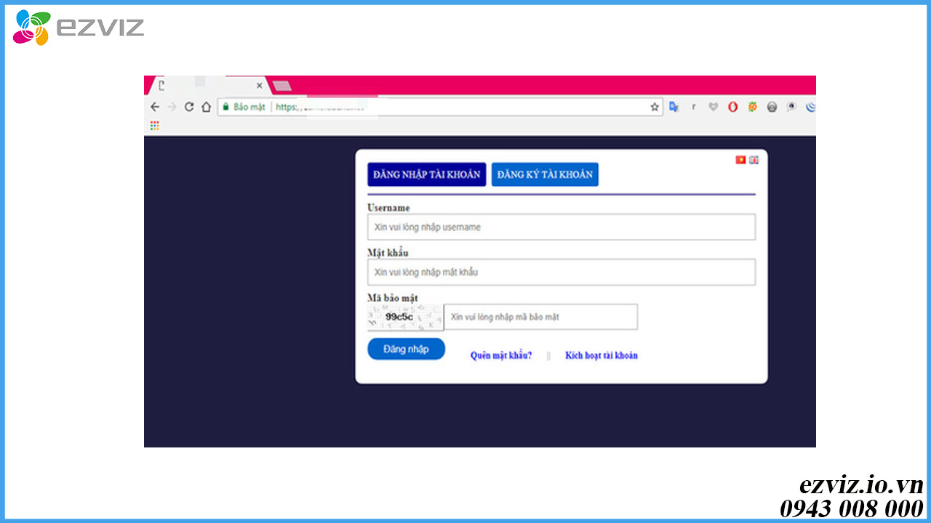Click into the Mật khẩu password field

coord(561,272)
